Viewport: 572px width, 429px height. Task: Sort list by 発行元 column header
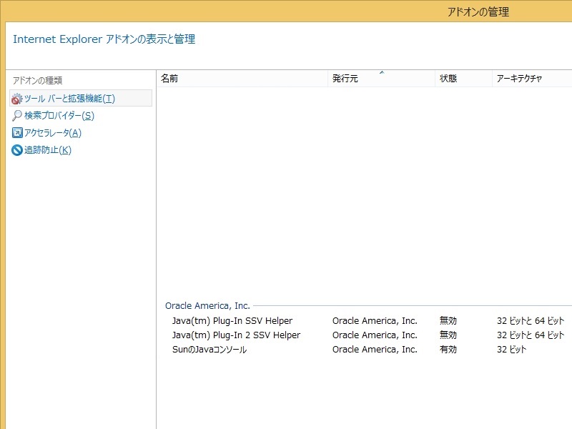[x=381, y=79]
